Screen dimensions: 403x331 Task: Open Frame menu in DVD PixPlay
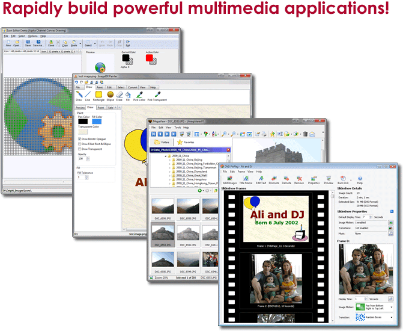[241, 172]
